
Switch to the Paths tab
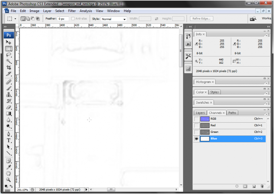pyautogui.click(x=232, y=113)
